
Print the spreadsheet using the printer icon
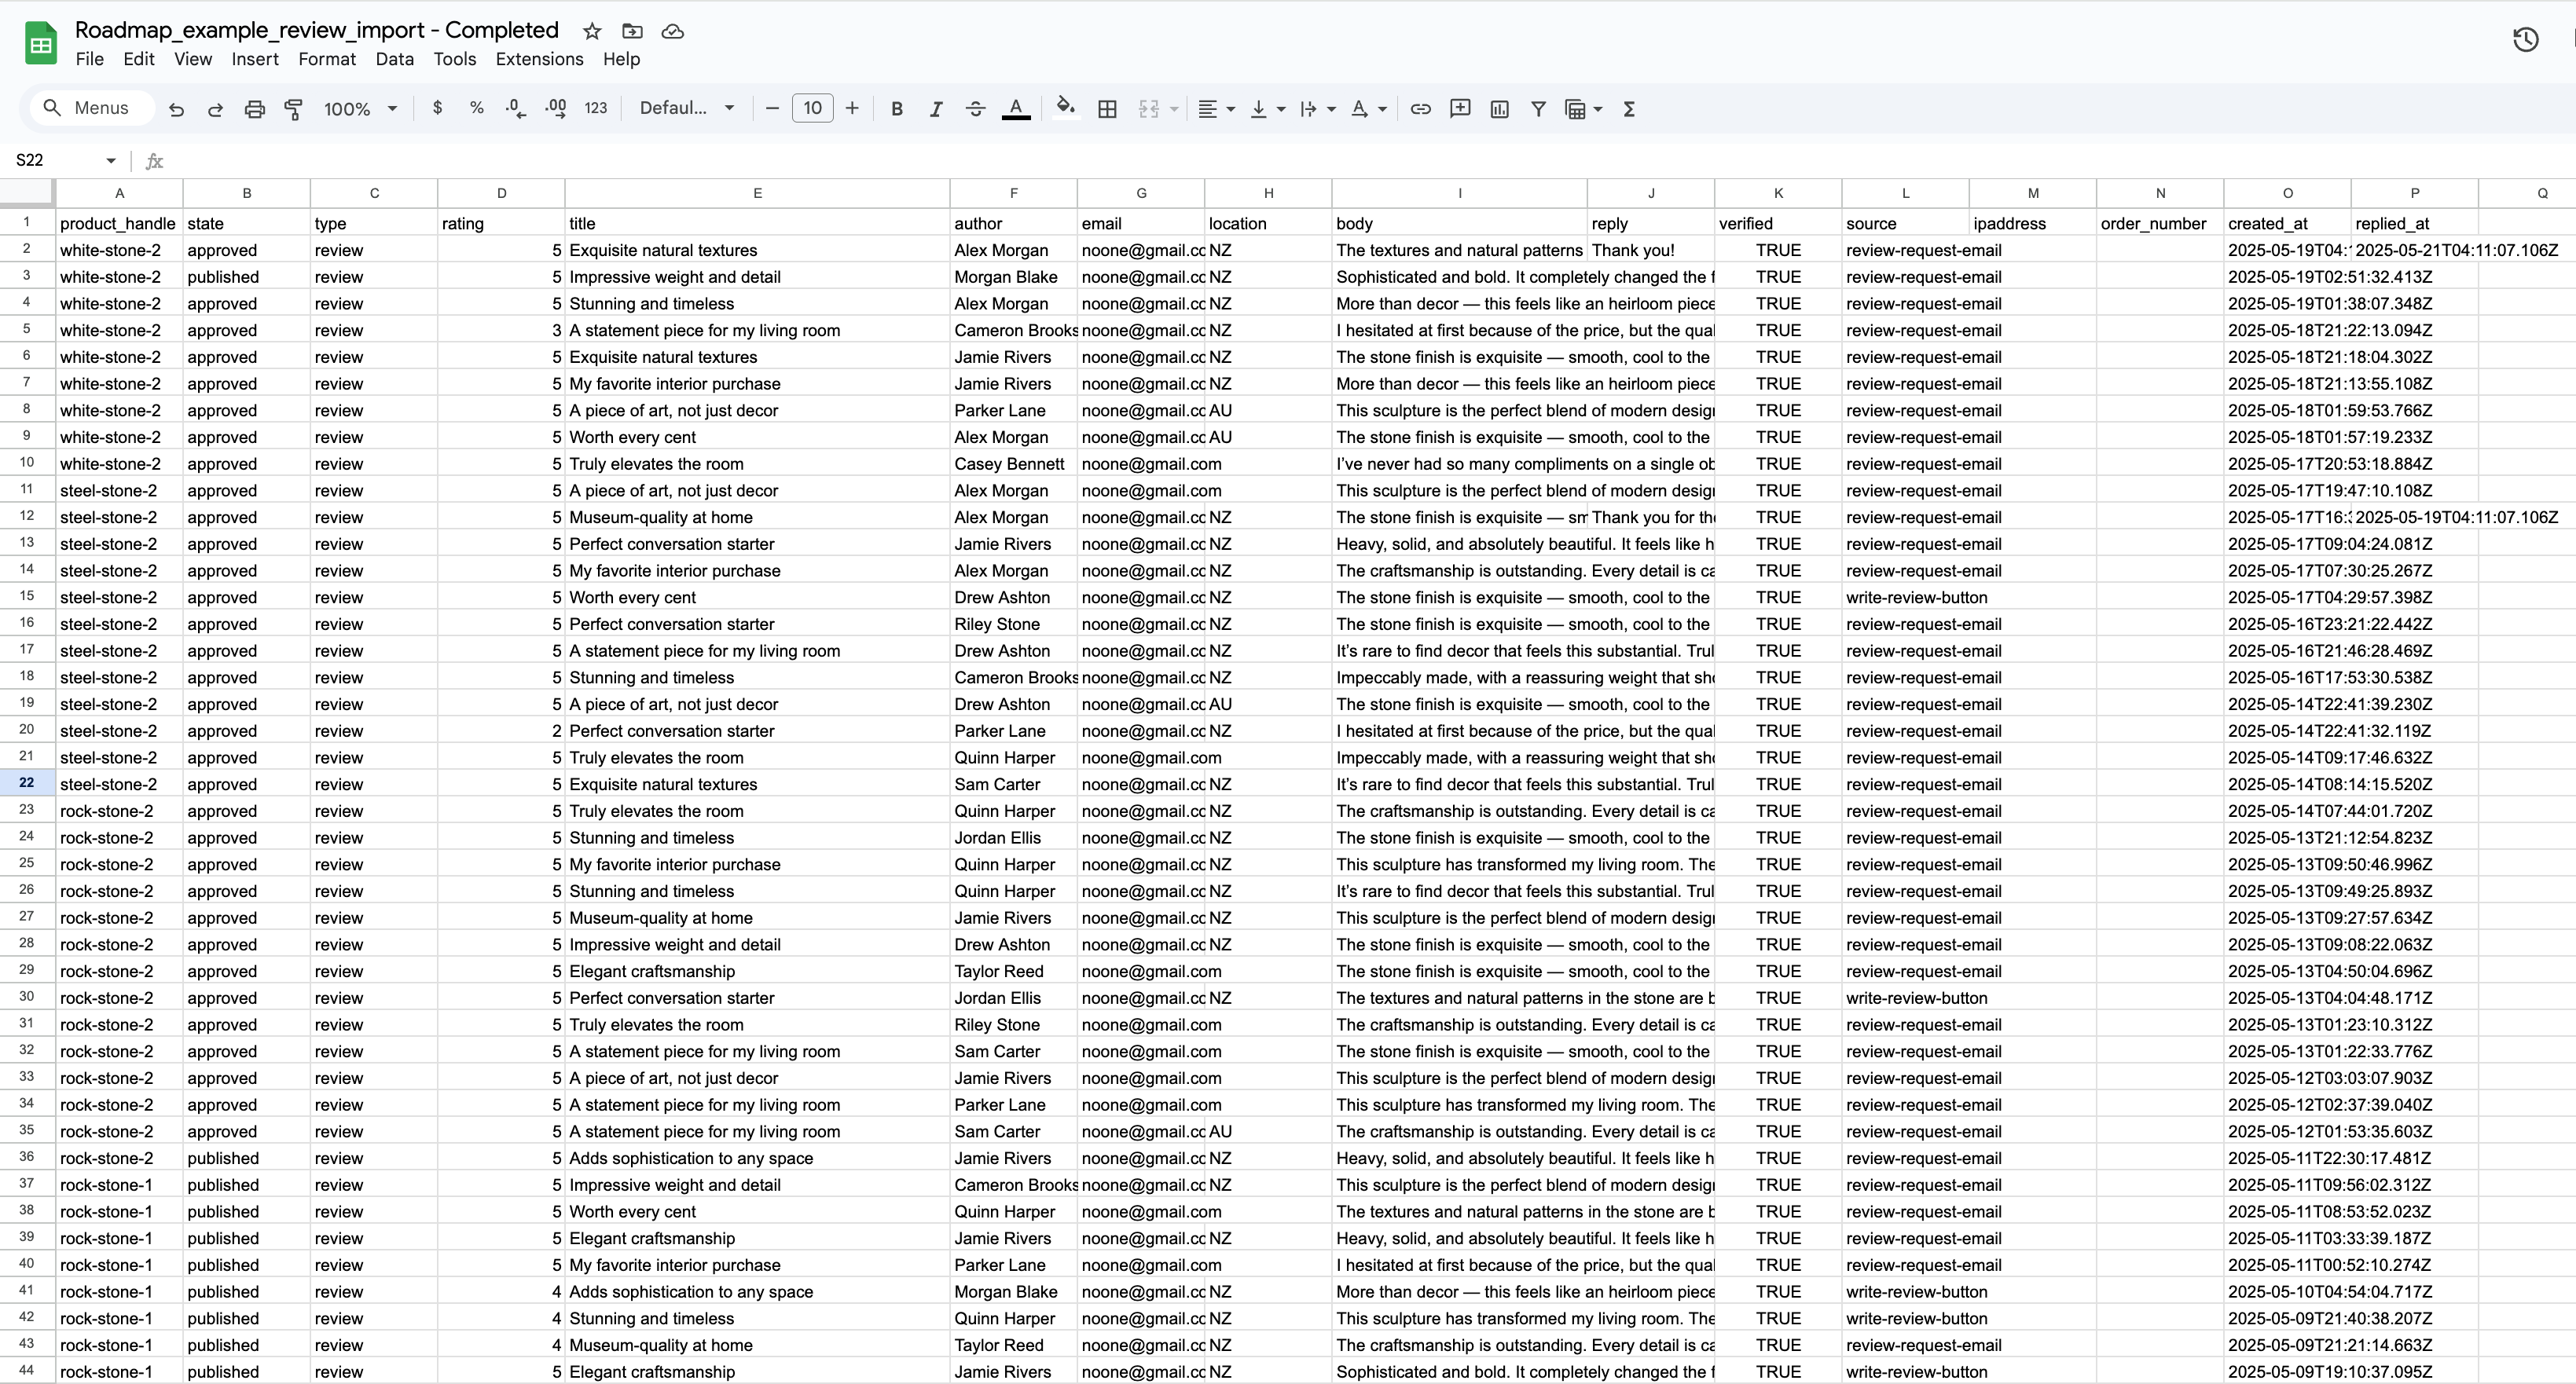tap(254, 109)
